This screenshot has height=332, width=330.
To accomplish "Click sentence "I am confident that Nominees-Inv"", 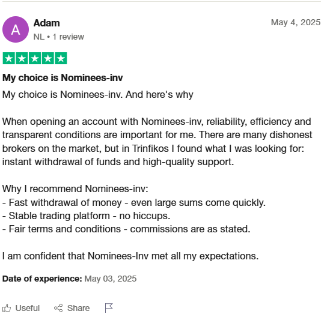I will (x=130, y=256).
